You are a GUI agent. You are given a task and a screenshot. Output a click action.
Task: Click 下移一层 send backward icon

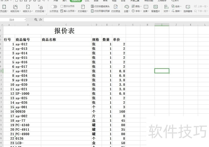[195, 11]
